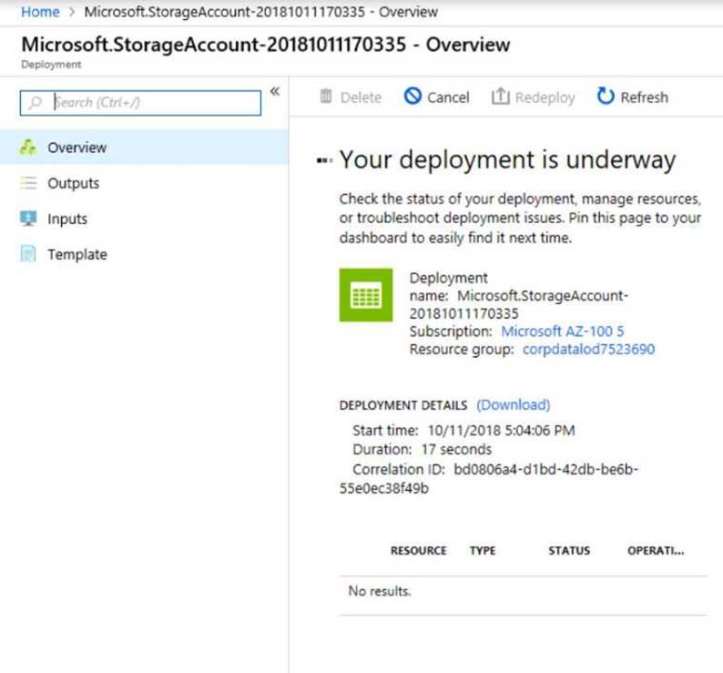Image resolution: width=723 pixels, height=673 pixels.
Task: Click the Redeploy upload icon
Action: (x=500, y=96)
